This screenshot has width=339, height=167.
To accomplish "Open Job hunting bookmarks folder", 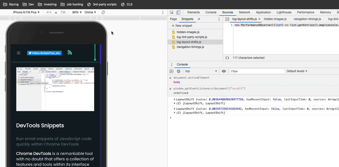I will click(x=72, y=4).
